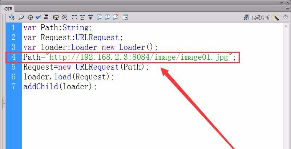
Task: Toggle the Show/hide toolbox icon
Action: 125,17
